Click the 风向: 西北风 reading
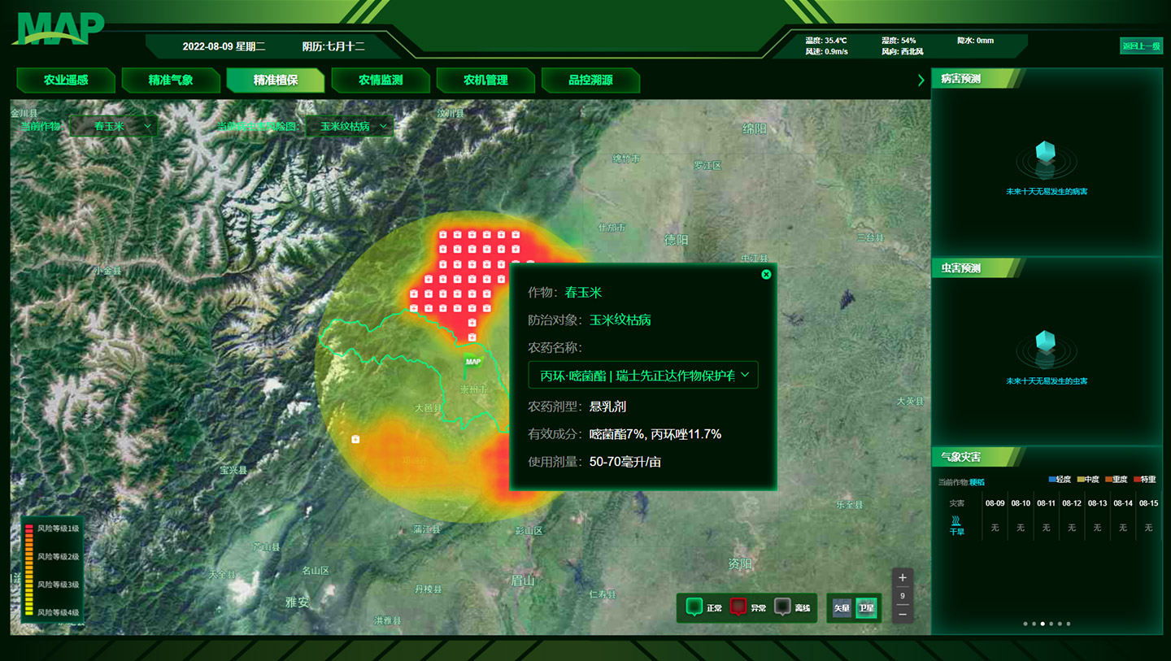This screenshot has width=1171, height=661. tap(902, 51)
